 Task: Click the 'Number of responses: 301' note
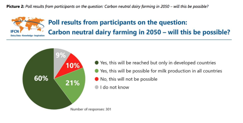[x=91, y=109]
